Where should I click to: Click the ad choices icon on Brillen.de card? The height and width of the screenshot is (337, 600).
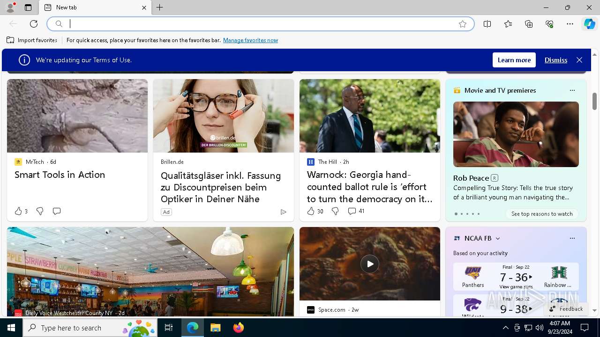pyautogui.click(x=283, y=212)
